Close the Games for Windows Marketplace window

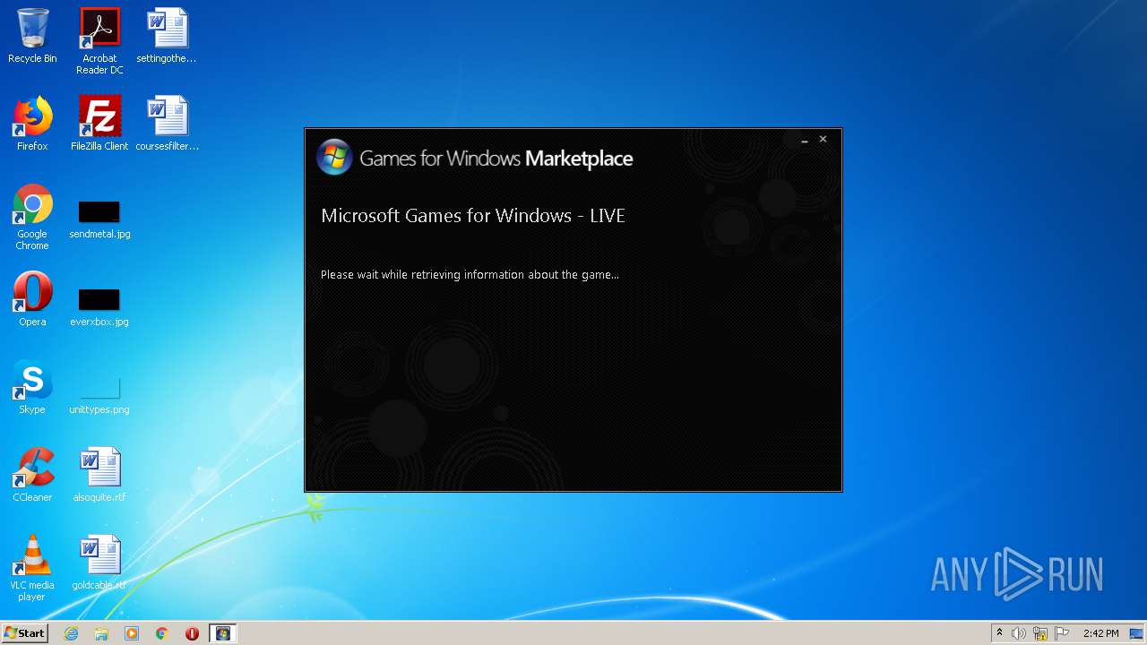(x=823, y=139)
